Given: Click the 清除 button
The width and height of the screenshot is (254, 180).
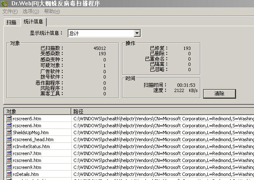Looking at the screenshot, I should pos(219,93).
